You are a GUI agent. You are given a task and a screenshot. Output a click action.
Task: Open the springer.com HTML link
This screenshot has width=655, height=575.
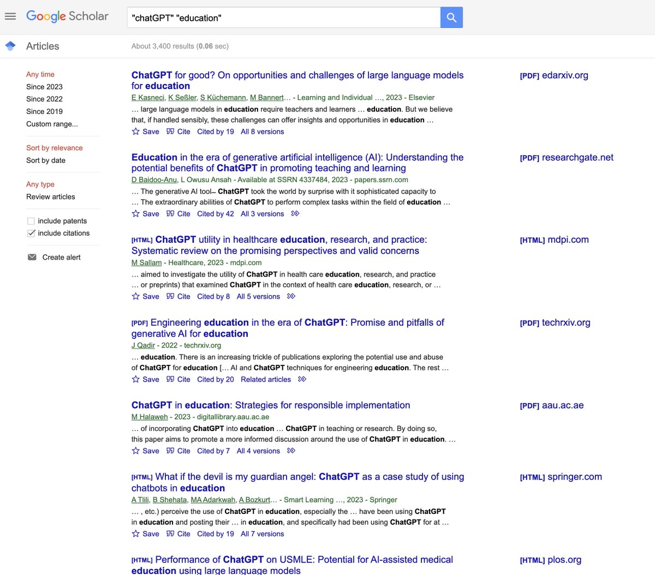pyautogui.click(x=561, y=477)
